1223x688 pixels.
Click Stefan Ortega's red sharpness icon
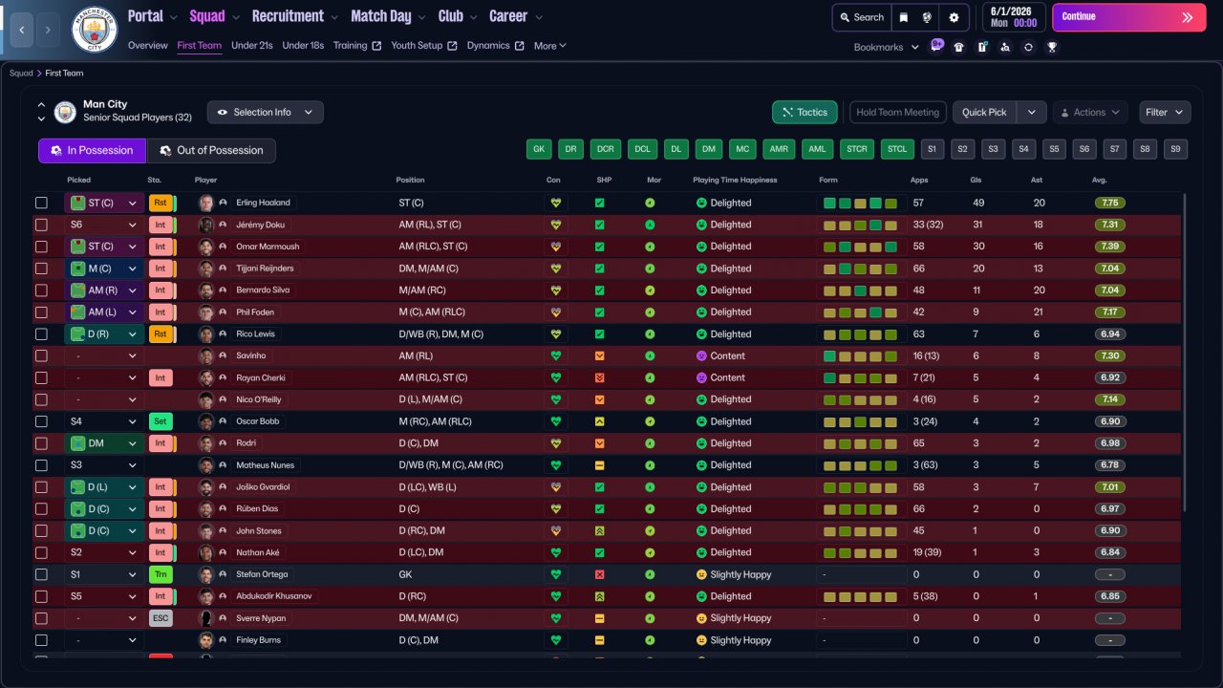(599, 574)
